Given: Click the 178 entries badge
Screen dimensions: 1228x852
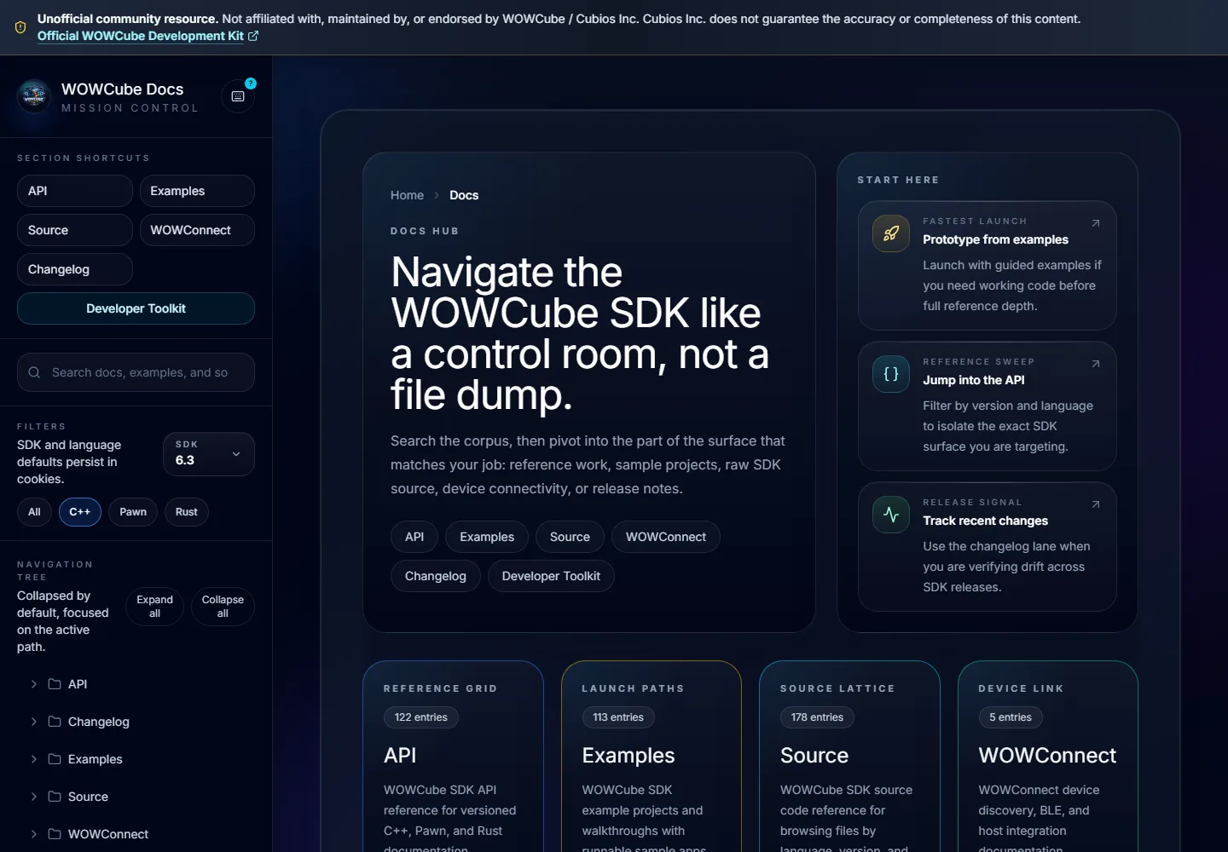Looking at the screenshot, I should pos(817,717).
